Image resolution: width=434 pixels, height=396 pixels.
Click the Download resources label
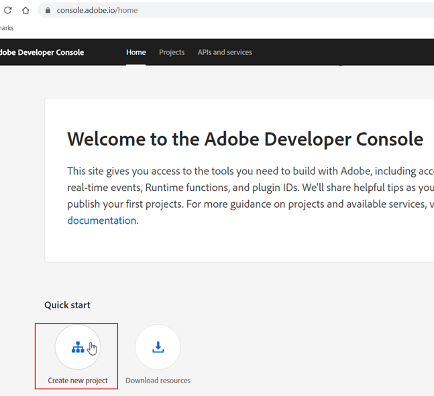point(158,381)
